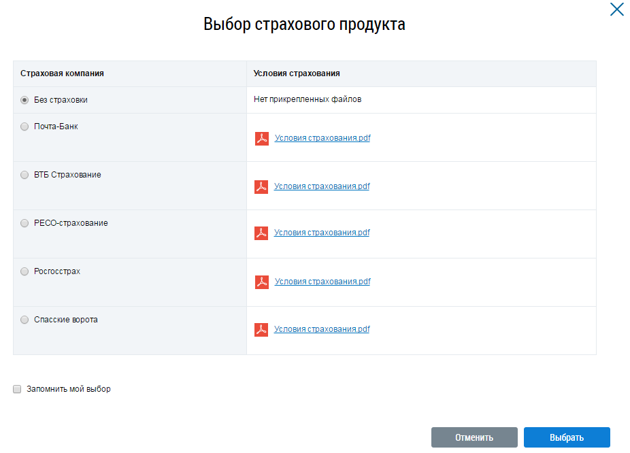This screenshot has width=630, height=453.
Task: Open the Почта-Банк Условия страхования.pdf link
Action: point(322,138)
